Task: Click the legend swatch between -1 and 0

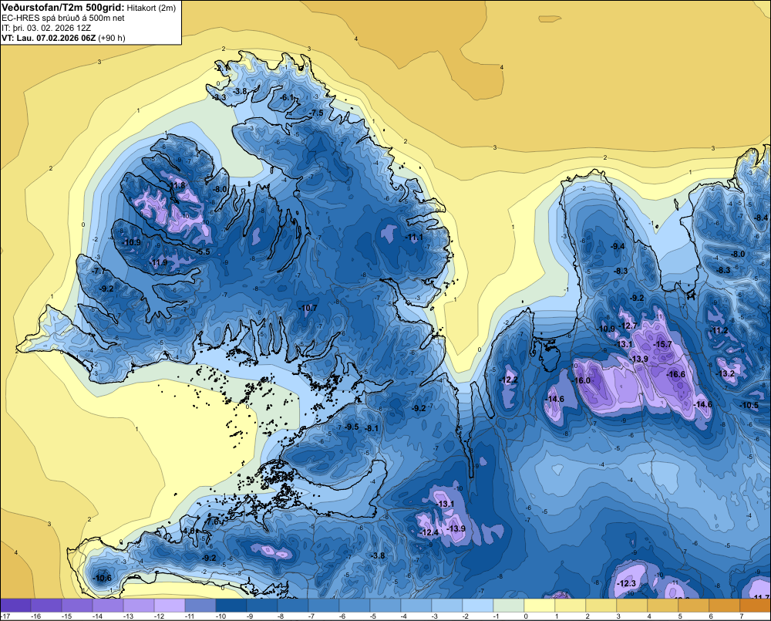Action: (509, 606)
